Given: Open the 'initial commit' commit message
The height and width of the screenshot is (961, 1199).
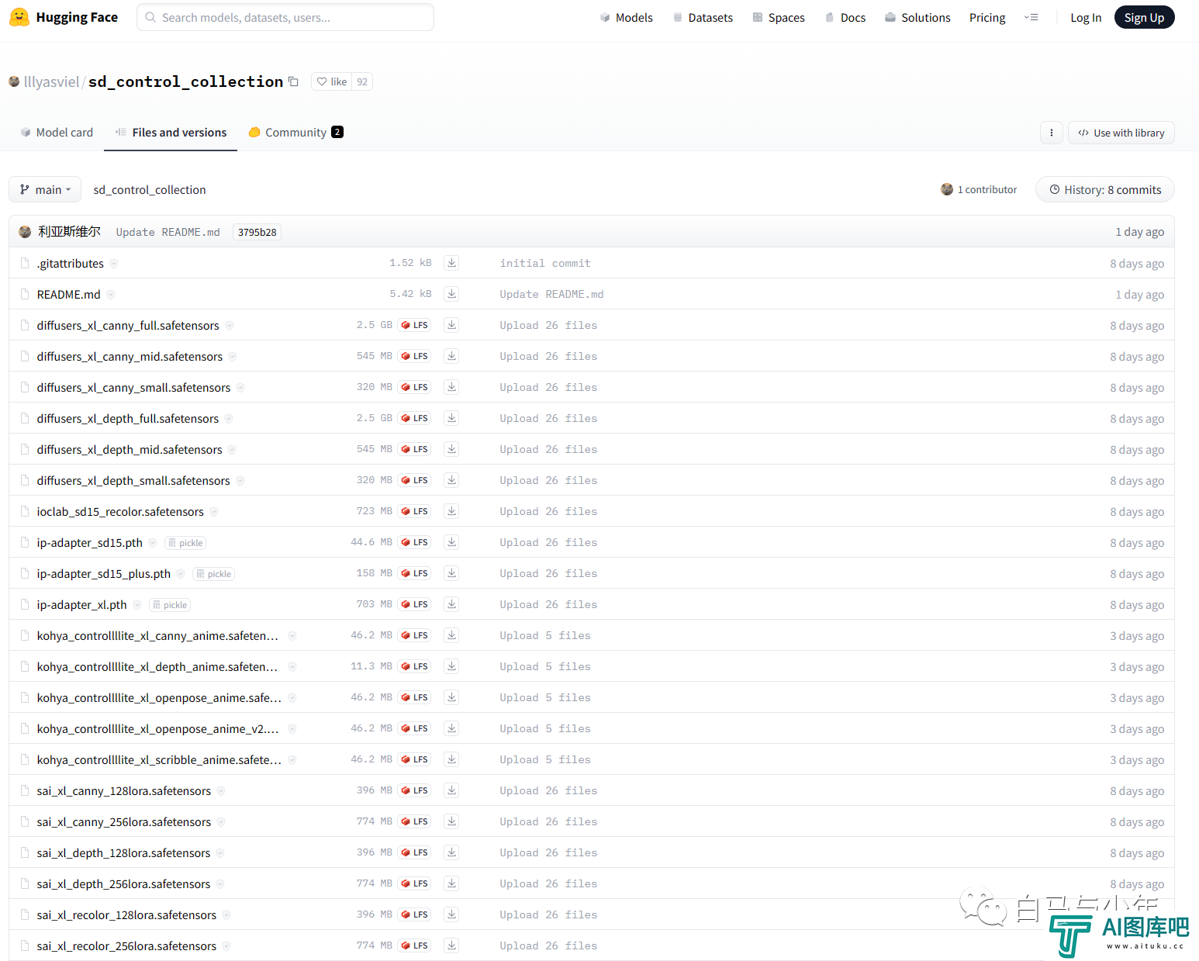Looking at the screenshot, I should pyautogui.click(x=545, y=263).
